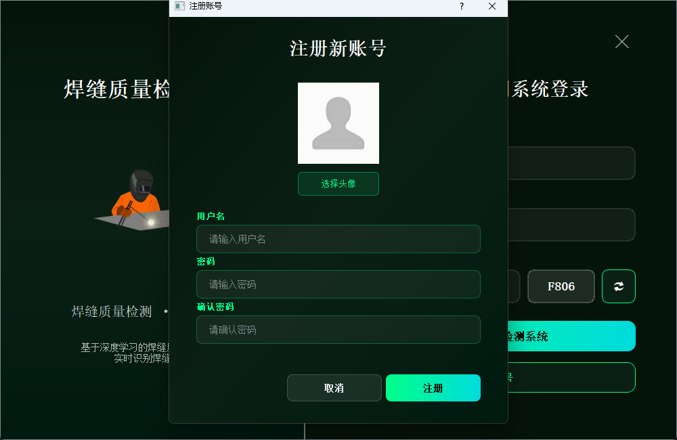Click the 取消 cancel button

point(334,388)
